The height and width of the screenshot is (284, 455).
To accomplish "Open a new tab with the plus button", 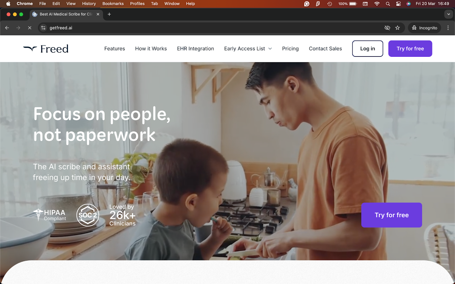I will click(x=109, y=14).
